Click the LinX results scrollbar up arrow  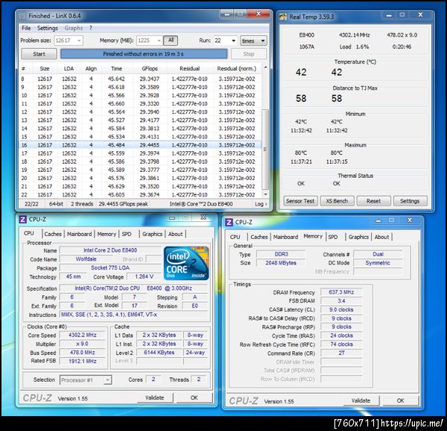265,68
